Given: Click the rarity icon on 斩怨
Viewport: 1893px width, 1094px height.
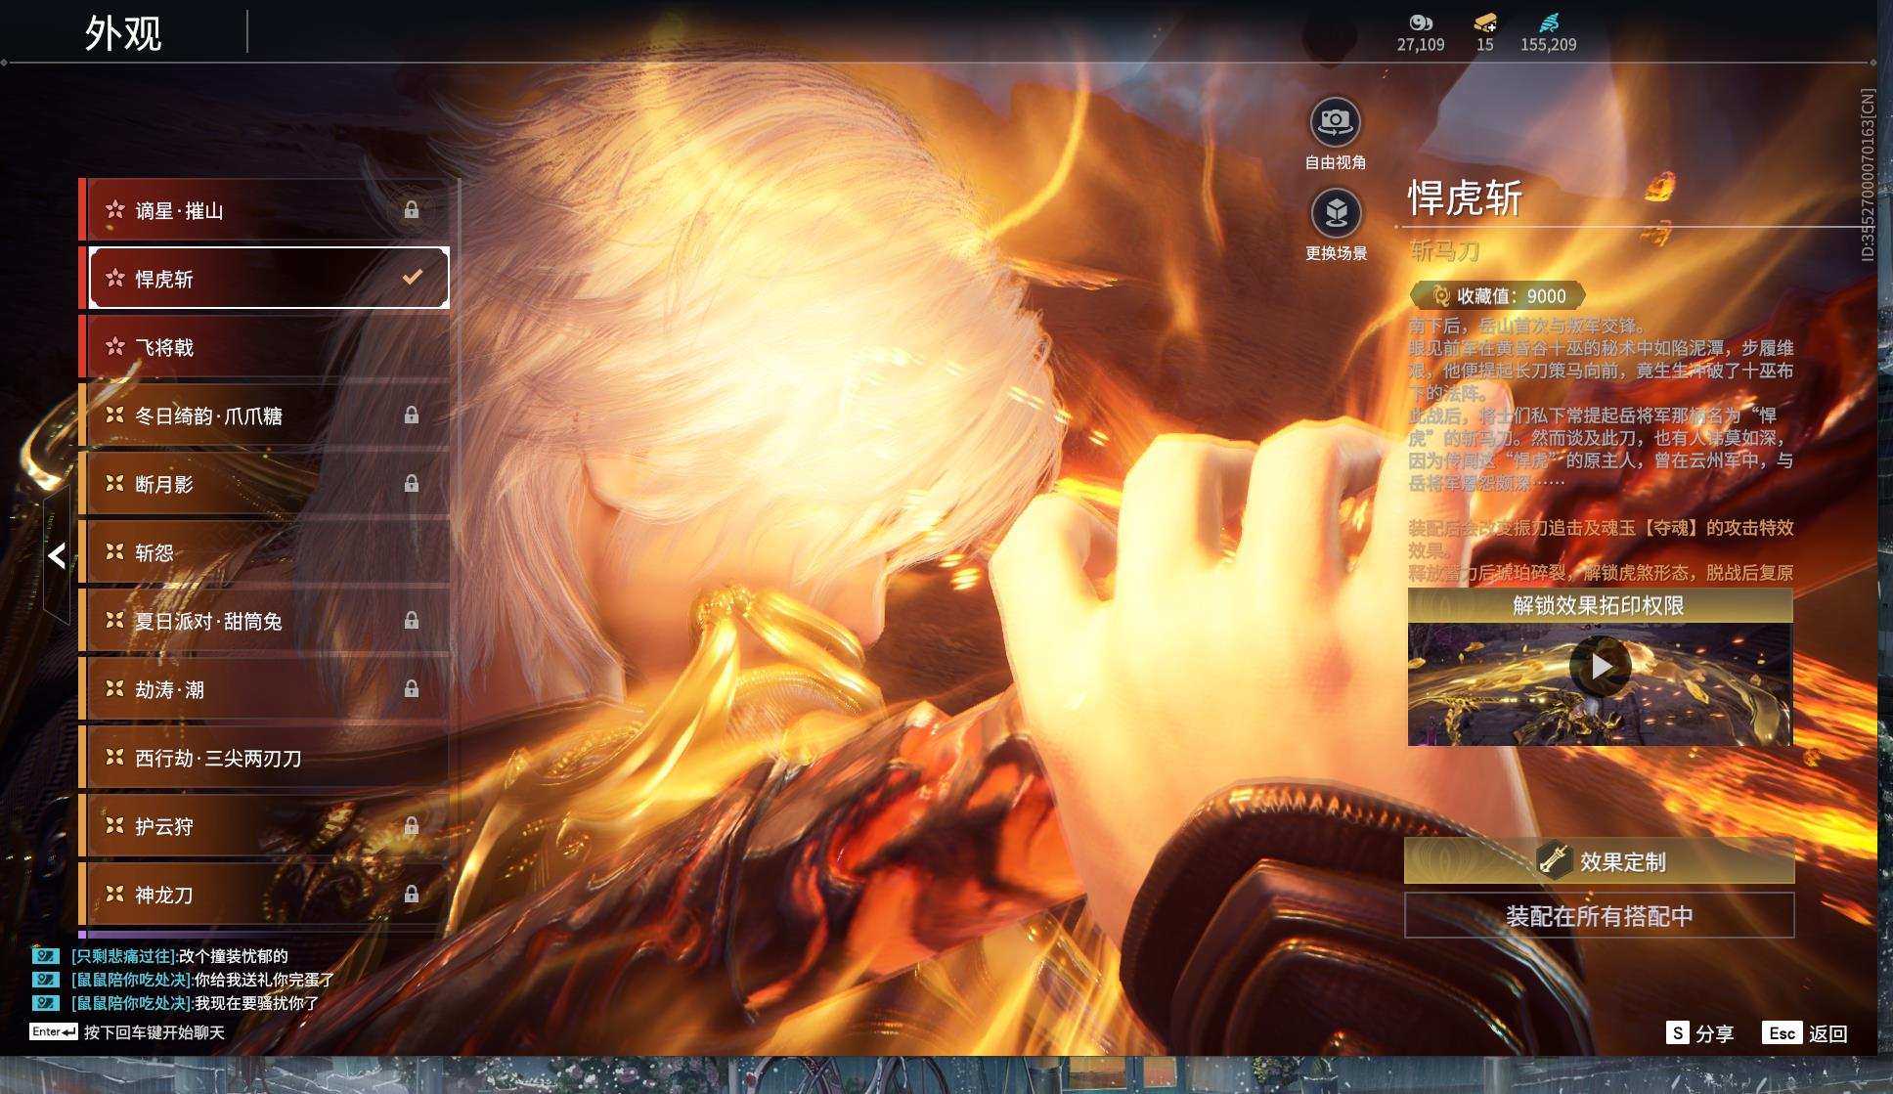Looking at the screenshot, I should tap(115, 551).
